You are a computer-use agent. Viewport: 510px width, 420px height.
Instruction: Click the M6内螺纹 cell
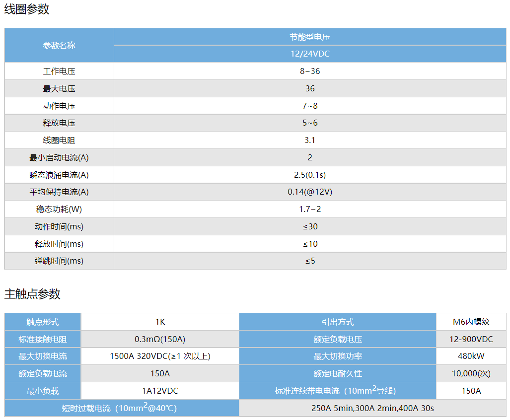[471, 322]
